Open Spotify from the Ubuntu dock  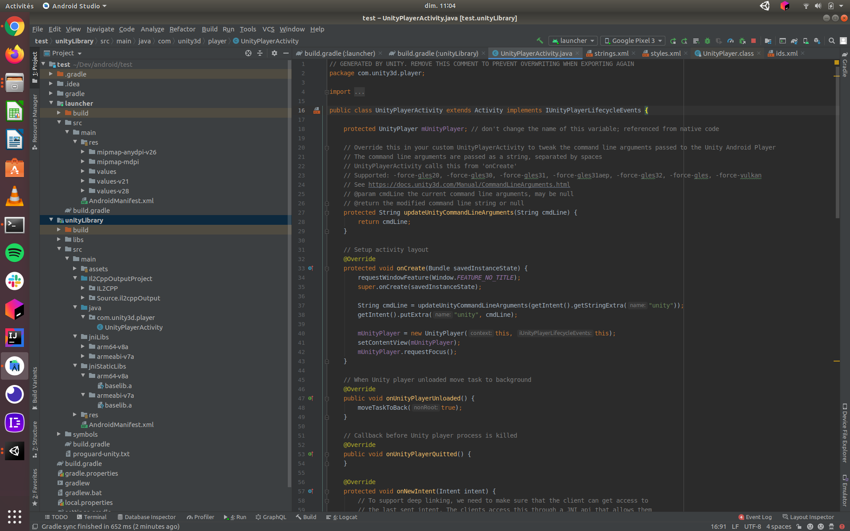point(15,253)
